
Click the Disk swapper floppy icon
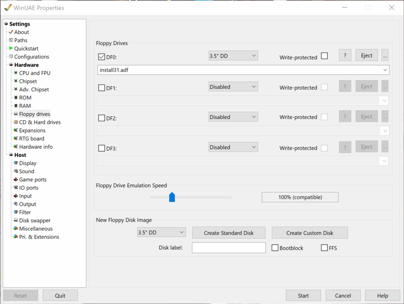[x=16, y=220]
